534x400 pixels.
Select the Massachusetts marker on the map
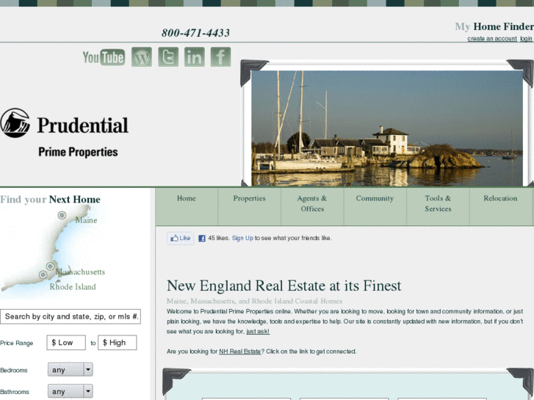pos(50,266)
